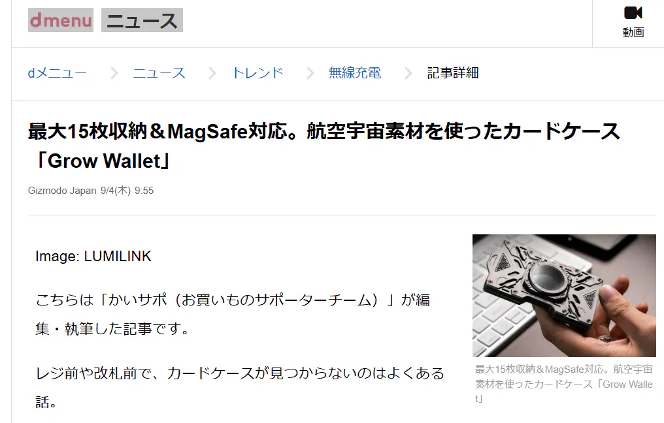Open the 無線充電 breadcrumb link
Image resolution: width=664 pixels, height=423 pixels.
tap(355, 72)
